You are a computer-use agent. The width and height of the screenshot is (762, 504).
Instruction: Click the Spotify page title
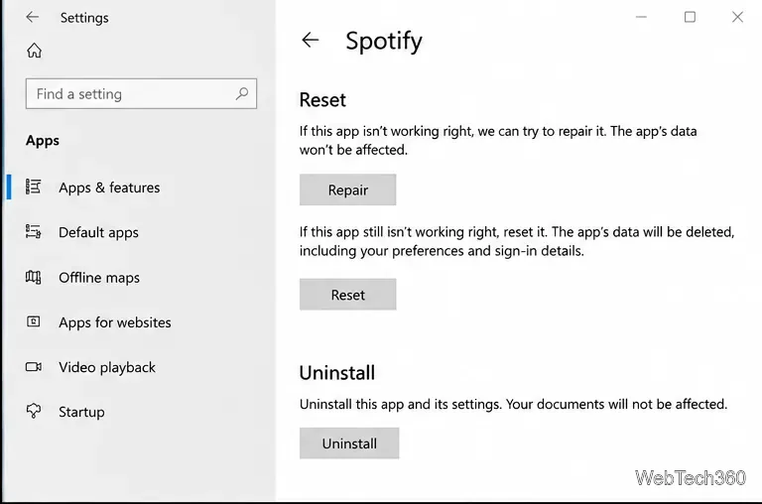[384, 42]
